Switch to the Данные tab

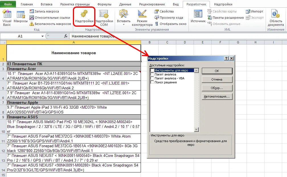pos(125,4)
